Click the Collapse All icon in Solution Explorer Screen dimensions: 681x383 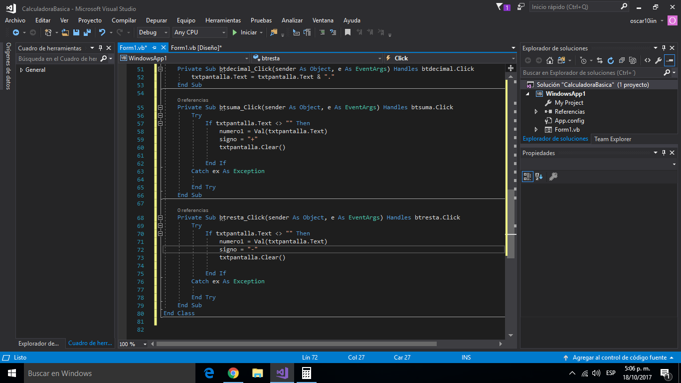tap(622, 60)
